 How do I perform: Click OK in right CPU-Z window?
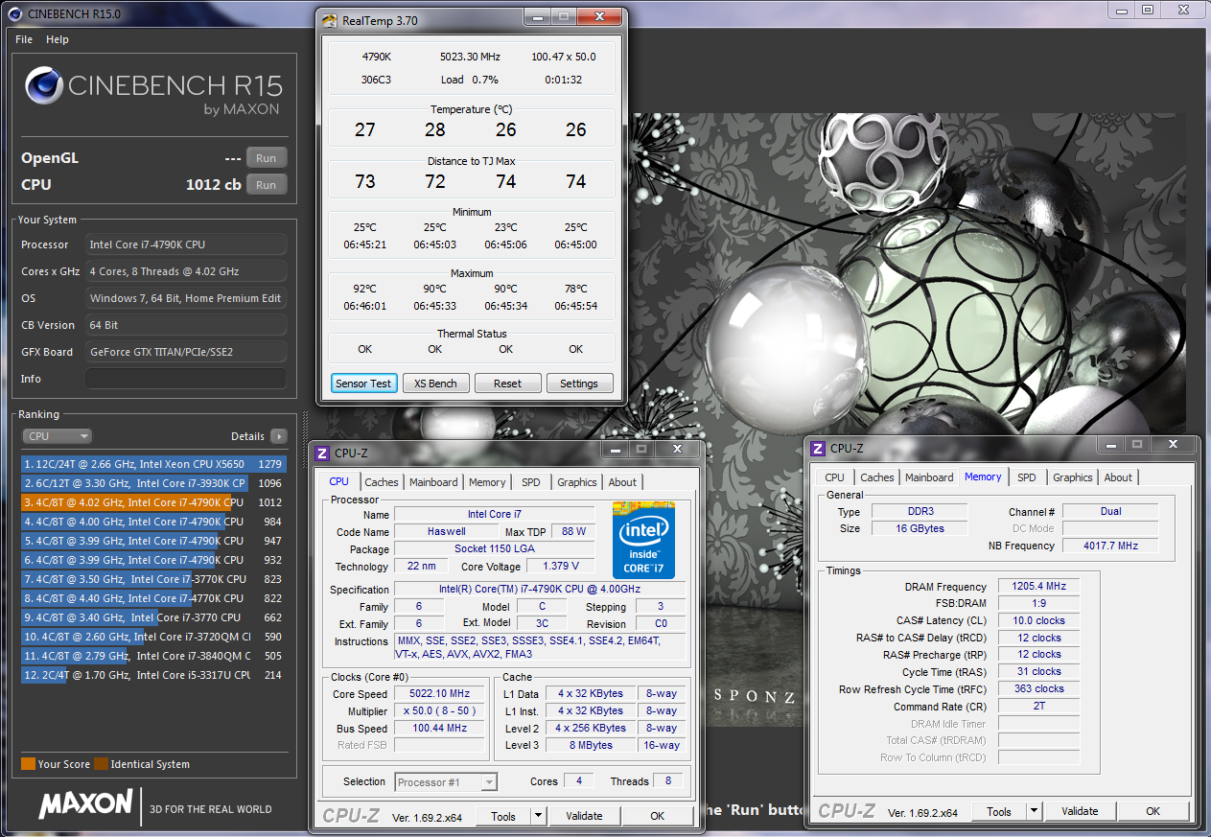coord(1153,811)
